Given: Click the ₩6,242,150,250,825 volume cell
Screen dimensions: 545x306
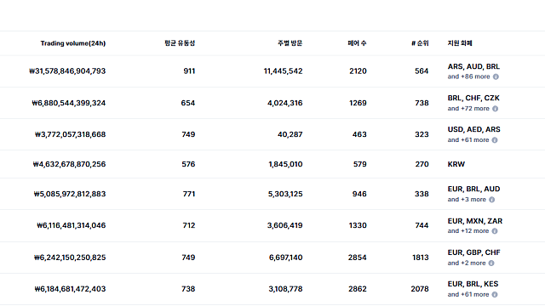Looking at the screenshot, I should pos(70,258).
